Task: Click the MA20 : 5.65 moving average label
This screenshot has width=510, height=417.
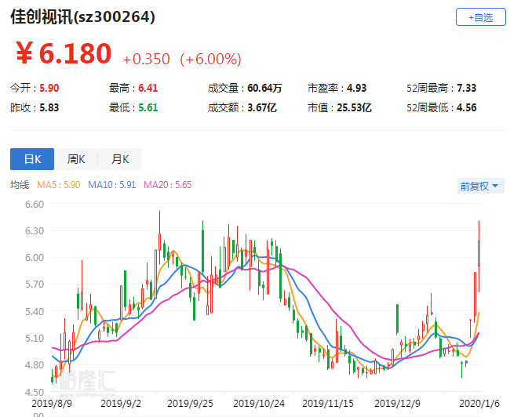Action: [167, 185]
